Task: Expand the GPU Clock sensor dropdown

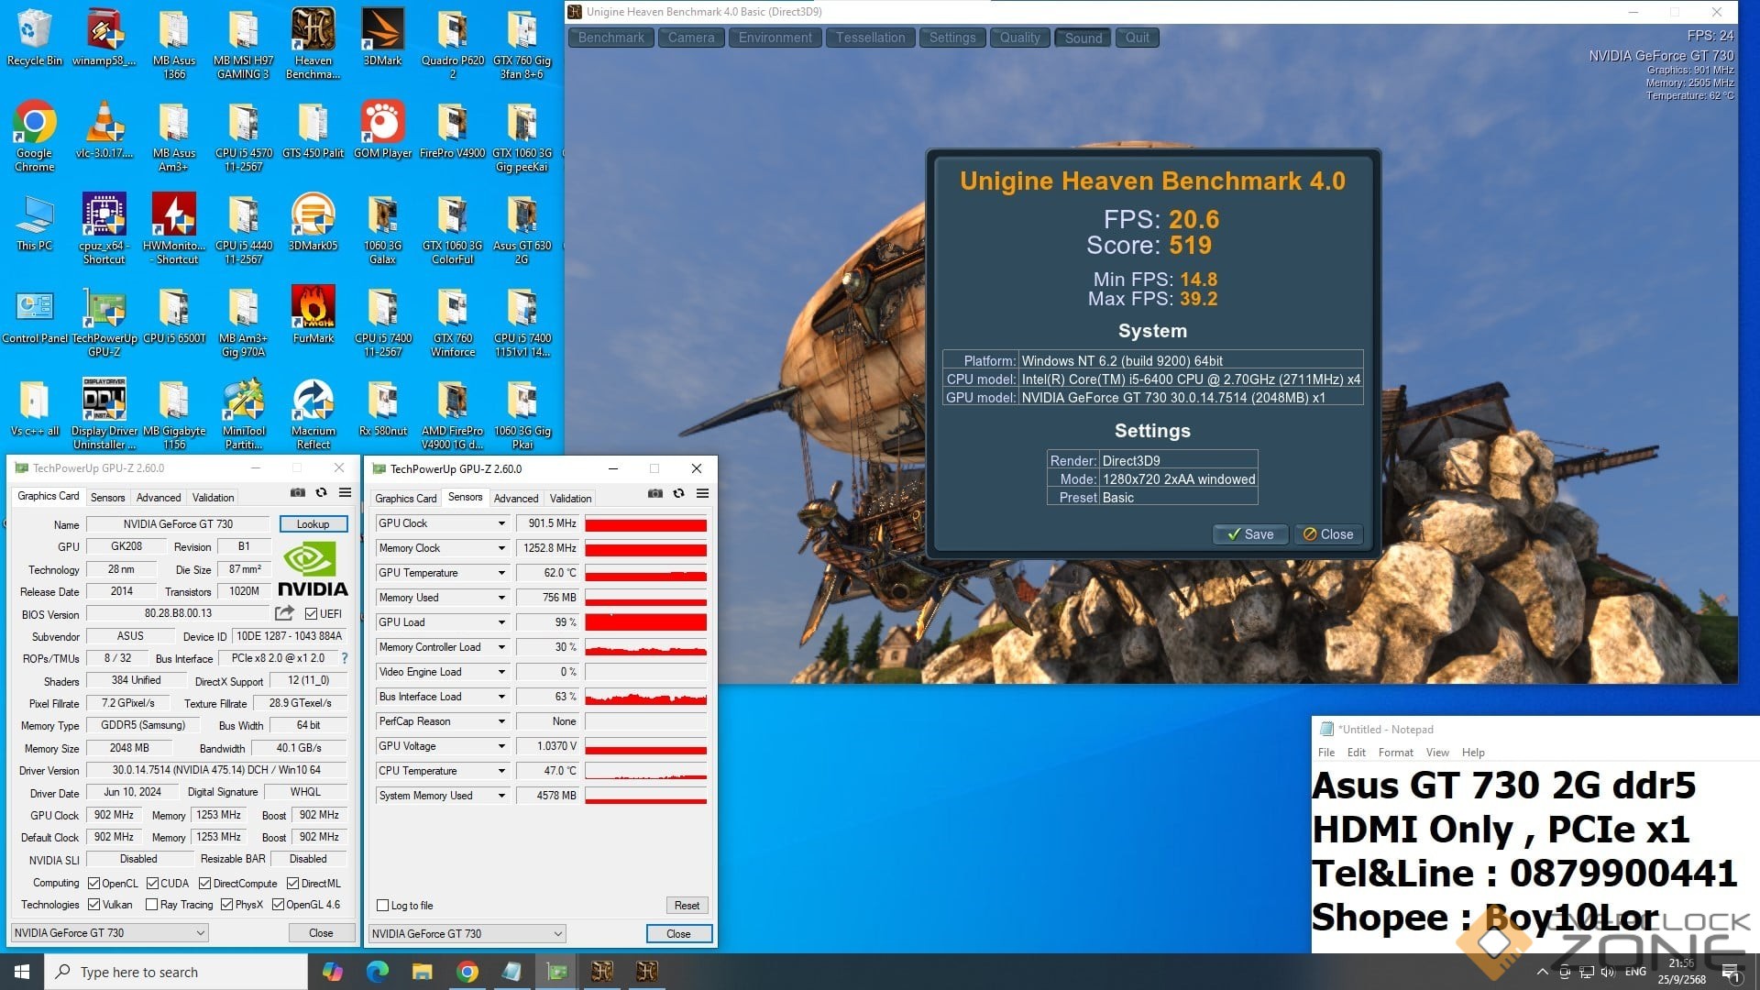Action: (x=501, y=523)
